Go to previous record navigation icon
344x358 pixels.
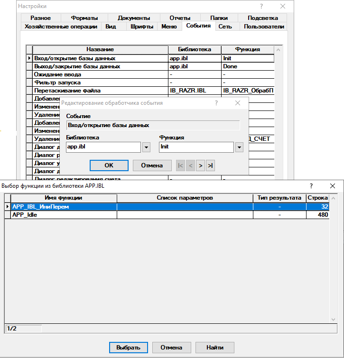[190, 165]
